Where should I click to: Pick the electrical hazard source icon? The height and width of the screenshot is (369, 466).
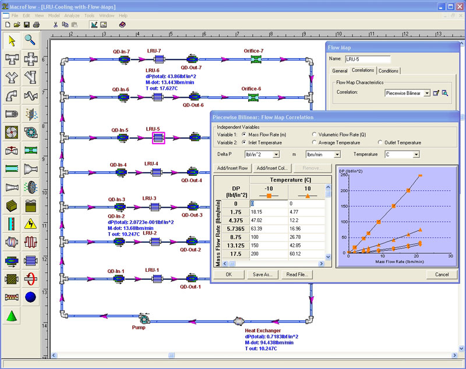30,224
